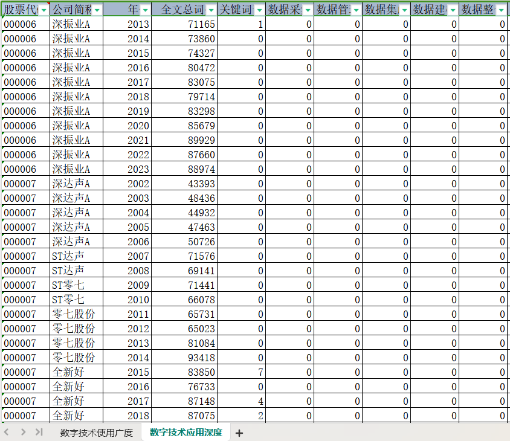Screen dimensions: 510x441
Task: Select 零七股份 name in the 2011 row
Action: (x=76, y=314)
